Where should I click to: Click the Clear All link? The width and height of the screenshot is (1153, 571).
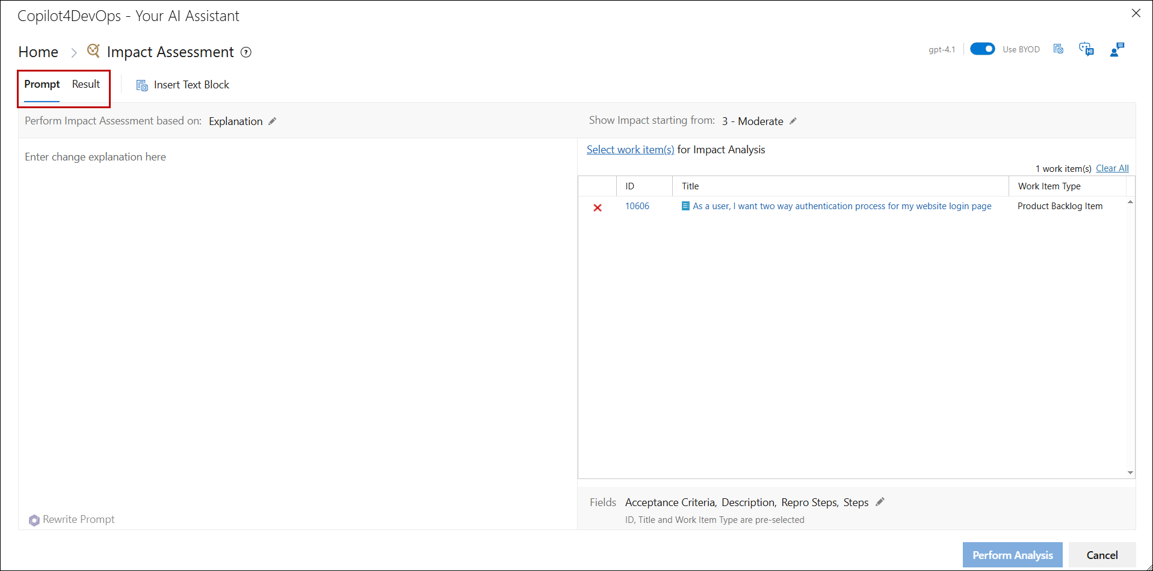pos(1112,168)
